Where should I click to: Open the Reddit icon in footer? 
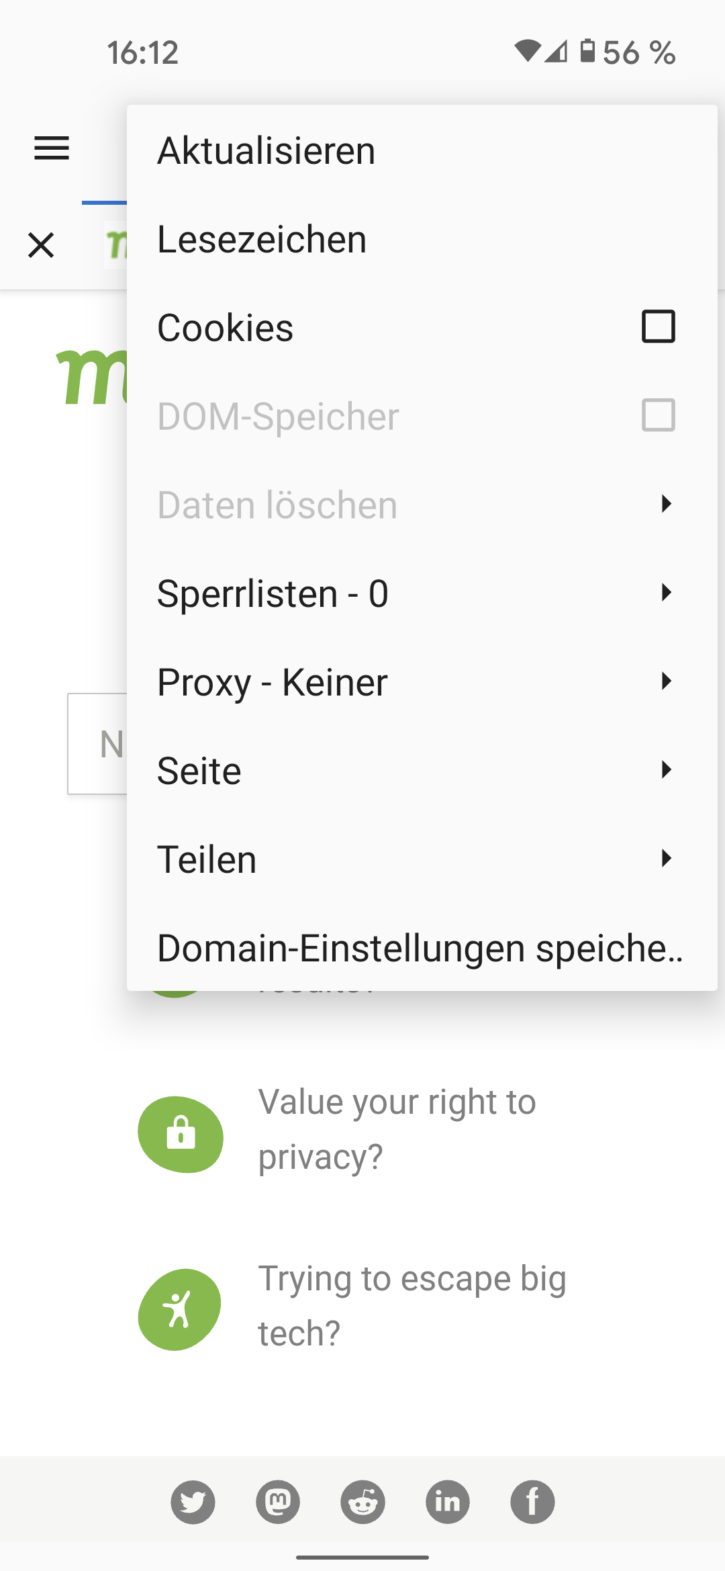(362, 1502)
